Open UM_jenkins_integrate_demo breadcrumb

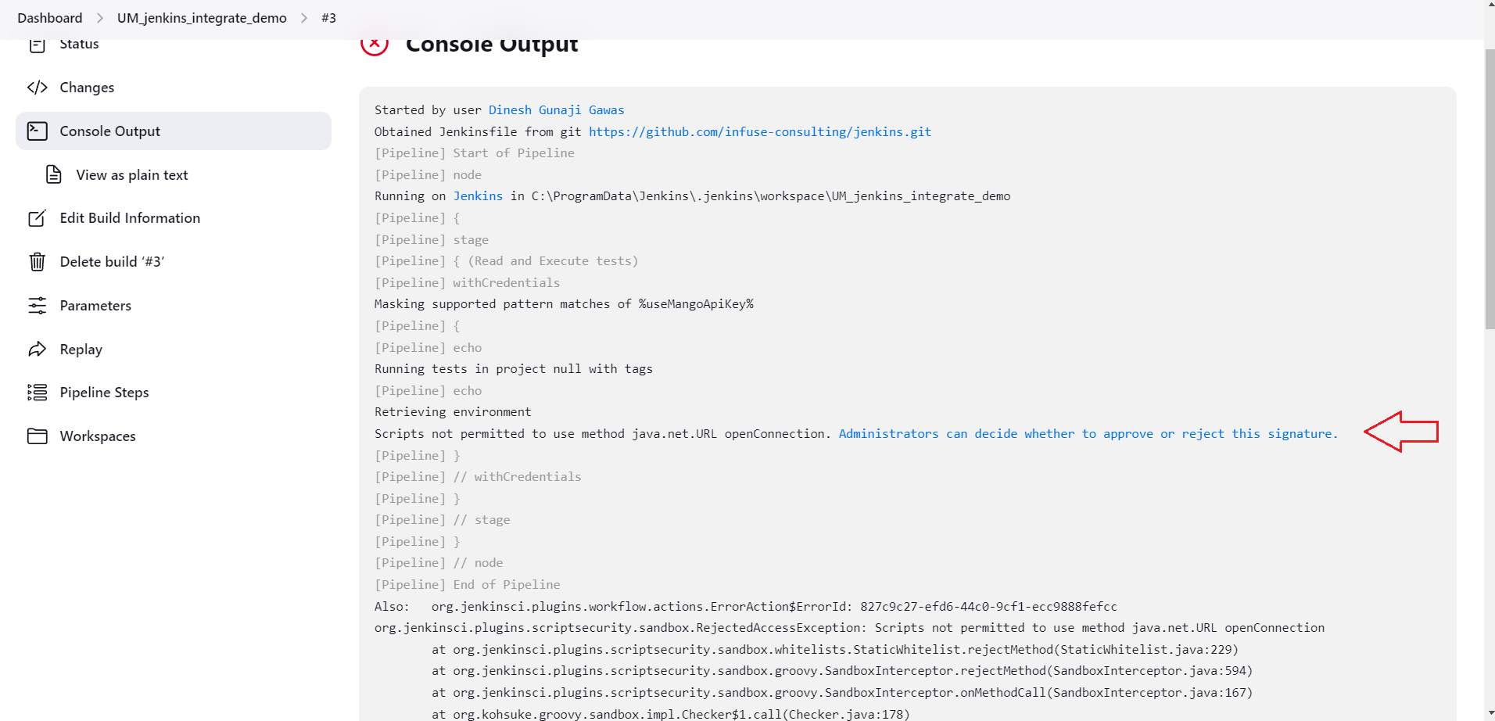(202, 18)
